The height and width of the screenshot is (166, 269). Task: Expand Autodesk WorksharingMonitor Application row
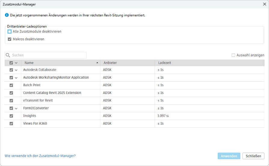[16, 78]
